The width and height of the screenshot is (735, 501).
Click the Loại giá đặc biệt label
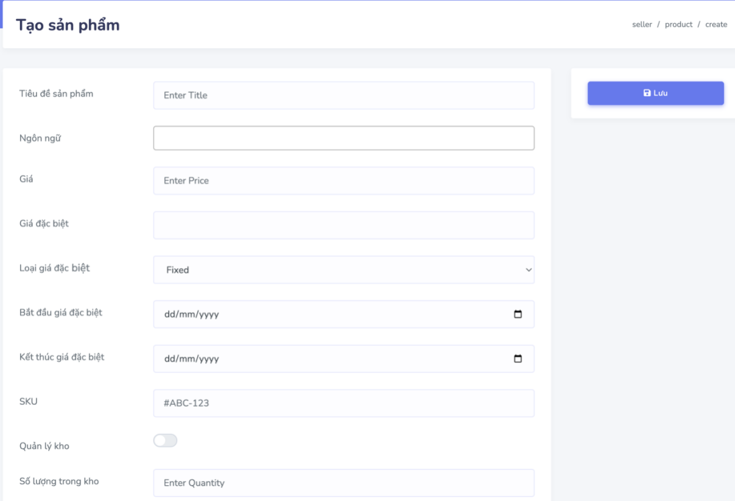coord(55,268)
